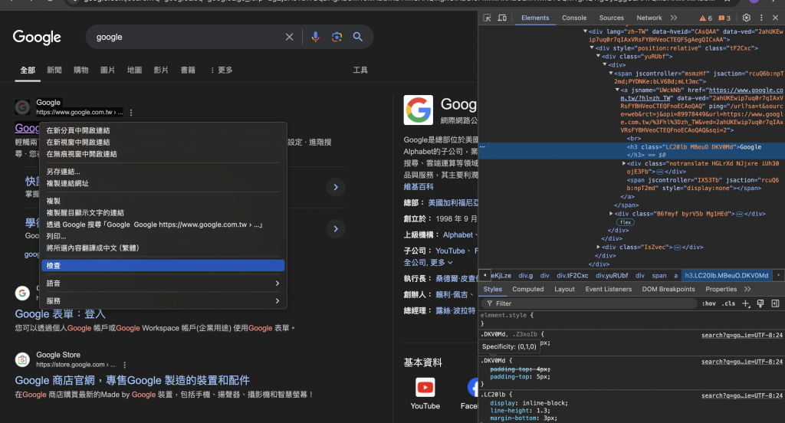The height and width of the screenshot is (423, 785).
Task: Collapse the a jsname="UWckNb" node
Action: (617, 90)
